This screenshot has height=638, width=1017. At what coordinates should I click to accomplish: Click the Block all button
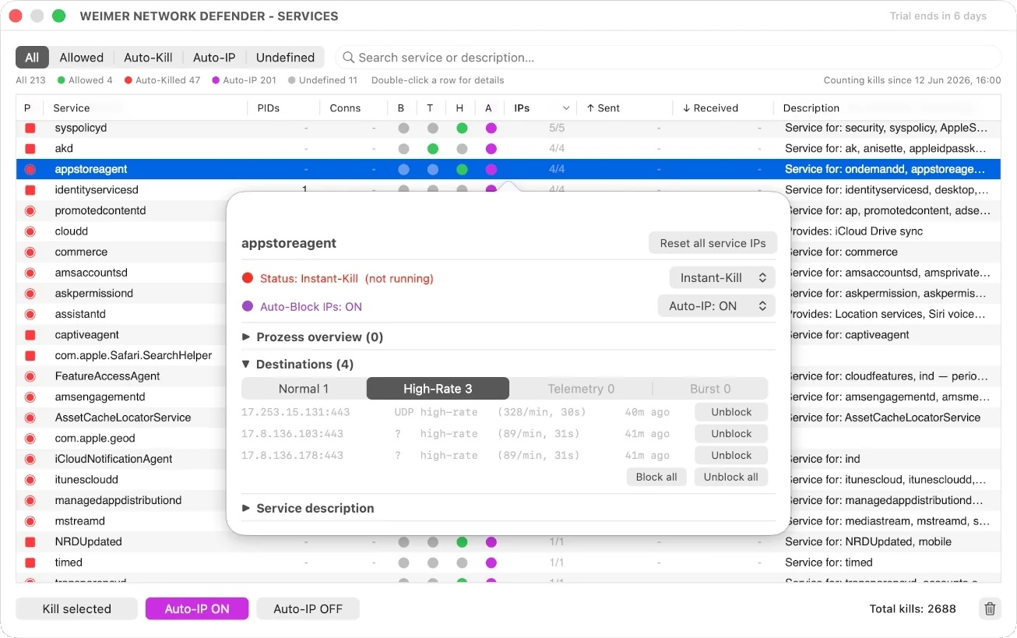[656, 478]
